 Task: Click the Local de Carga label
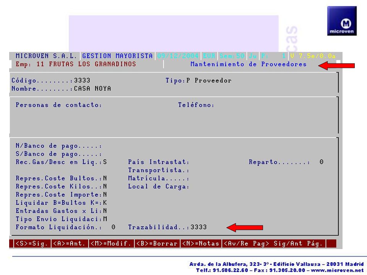click(158, 186)
